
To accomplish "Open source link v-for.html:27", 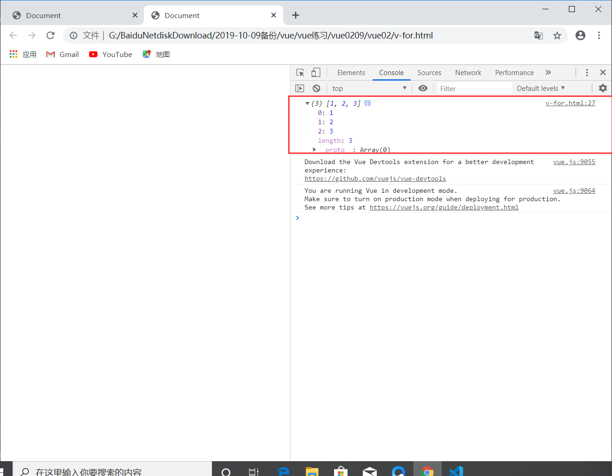I will click(x=570, y=103).
